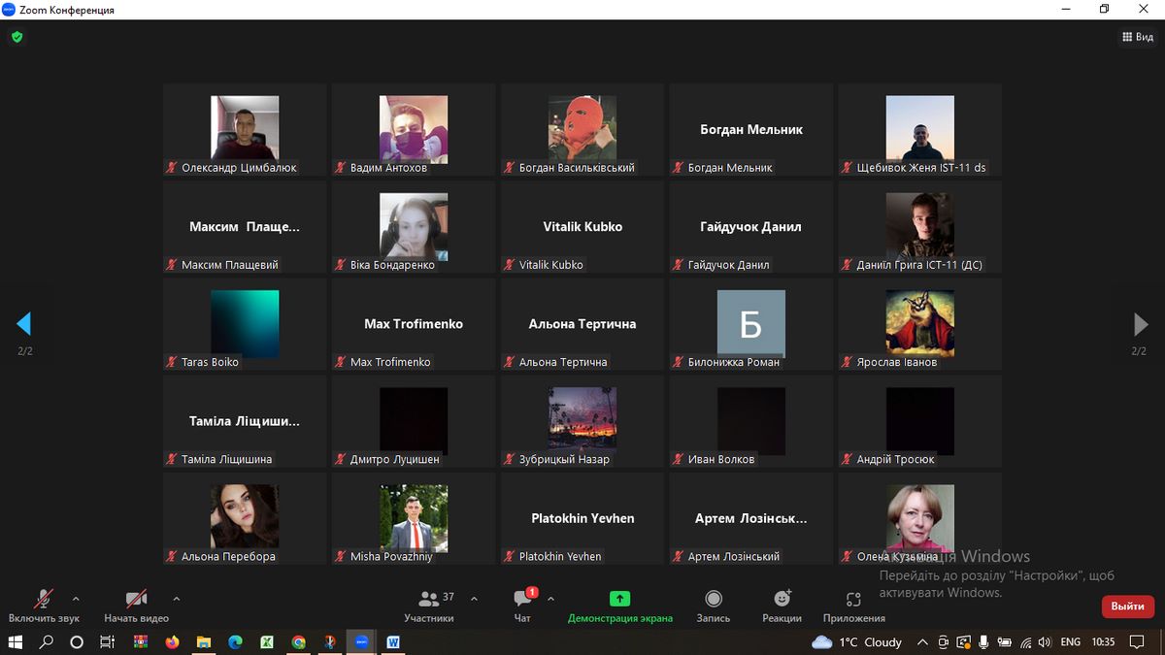Image resolution: width=1165 pixels, height=655 pixels.
Task: Click the red Выйти leave button
Action: pyautogui.click(x=1127, y=606)
